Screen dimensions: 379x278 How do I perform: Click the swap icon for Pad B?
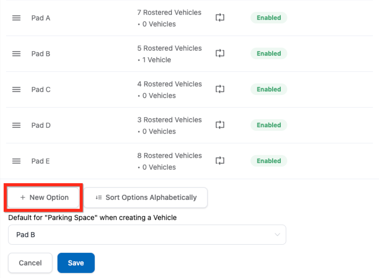(220, 53)
